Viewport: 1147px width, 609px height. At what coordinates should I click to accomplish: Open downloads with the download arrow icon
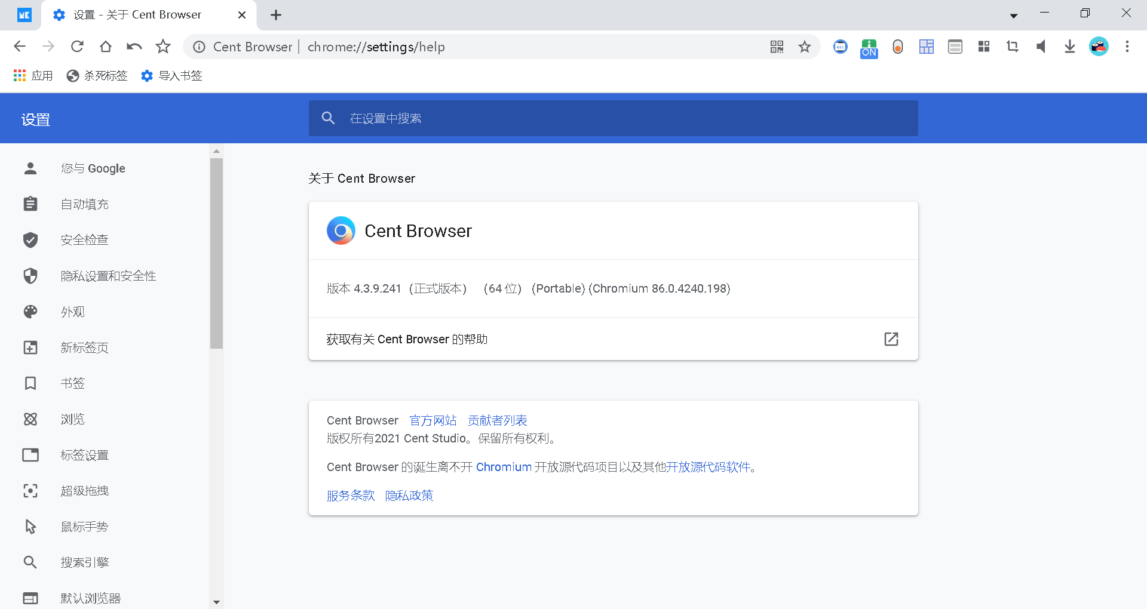point(1070,47)
